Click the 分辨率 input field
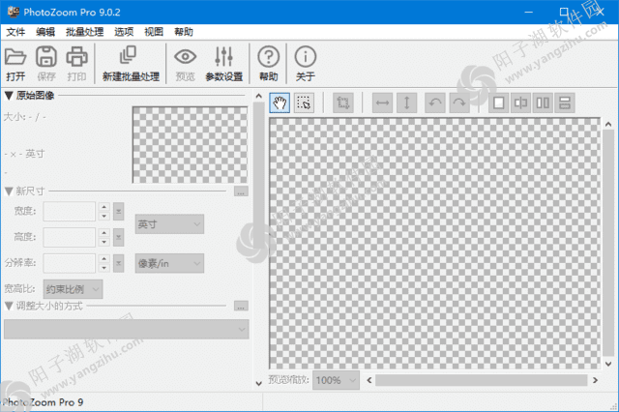This screenshot has width=619, height=412. [69, 263]
